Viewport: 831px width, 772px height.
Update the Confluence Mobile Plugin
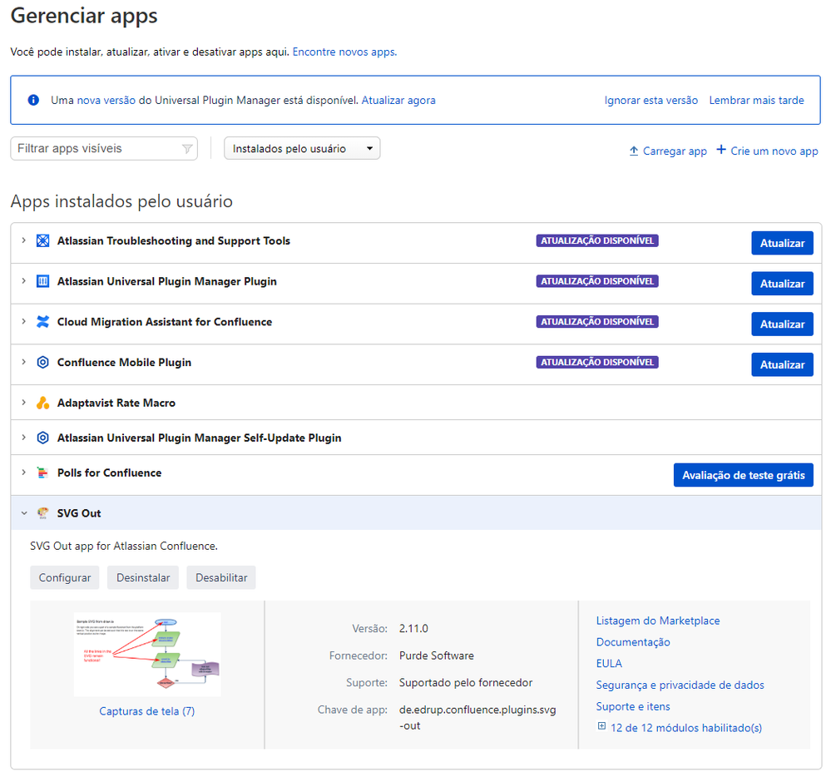(782, 364)
